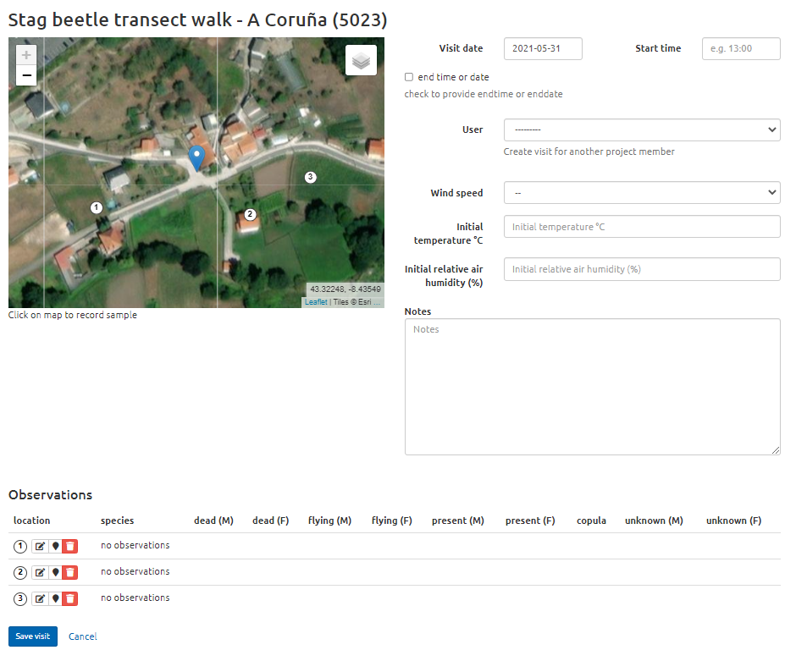Click 'no observations' in location 3 row
796x661 pixels.
point(135,598)
